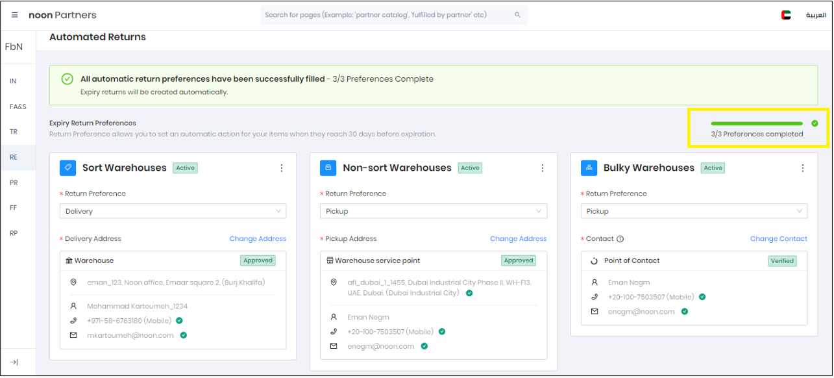Click the email enegm@noon.com in Non-sort card

point(381,346)
